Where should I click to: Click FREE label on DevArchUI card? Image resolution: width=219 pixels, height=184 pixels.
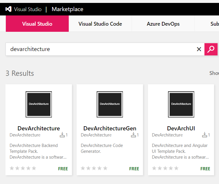205,169
